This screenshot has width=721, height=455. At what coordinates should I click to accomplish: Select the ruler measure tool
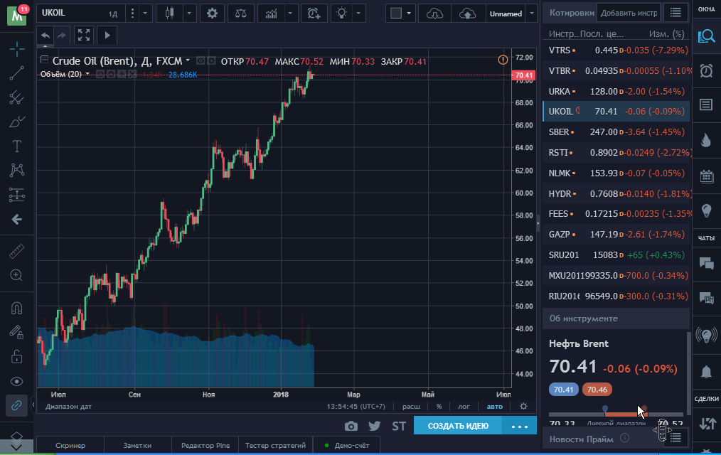tap(17, 251)
